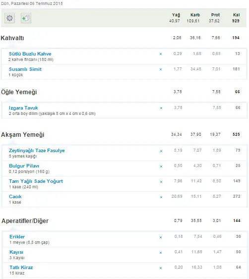Click the add/copy meal icon

tap(26, 18)
